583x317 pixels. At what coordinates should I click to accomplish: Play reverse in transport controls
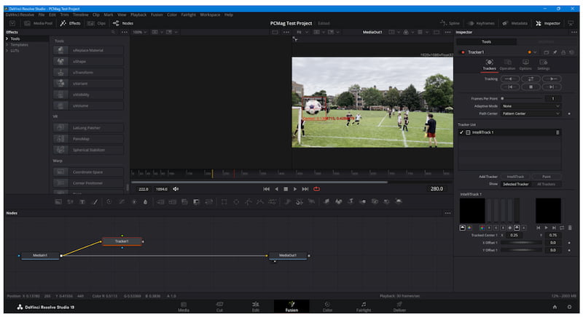[276, 189]
